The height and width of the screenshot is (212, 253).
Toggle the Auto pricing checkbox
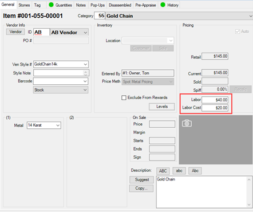[x=238, y=32]
